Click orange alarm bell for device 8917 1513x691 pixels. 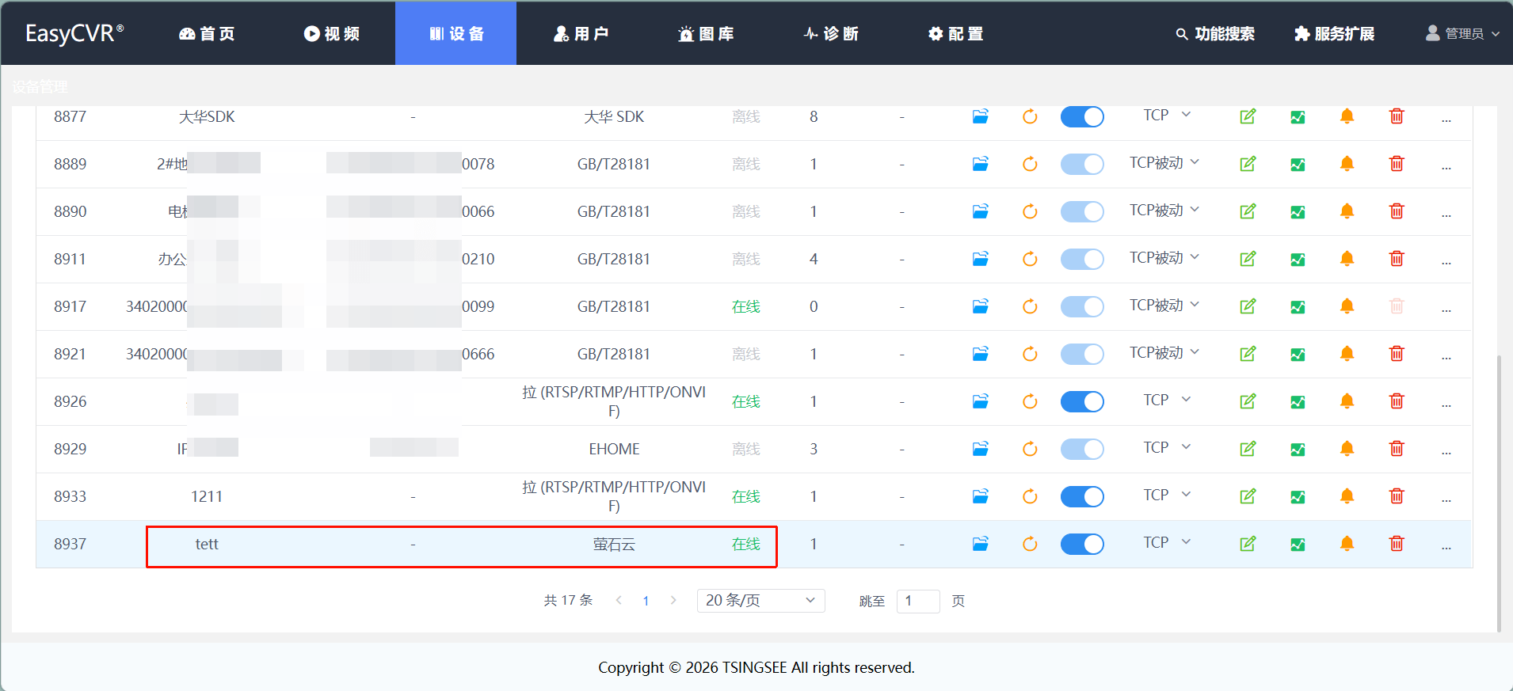pos(1347,306)
